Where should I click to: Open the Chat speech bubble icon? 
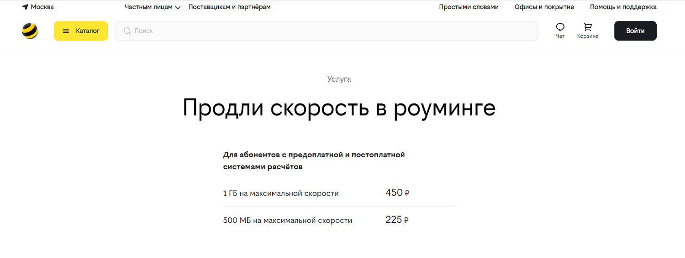(x=560, y=27)
